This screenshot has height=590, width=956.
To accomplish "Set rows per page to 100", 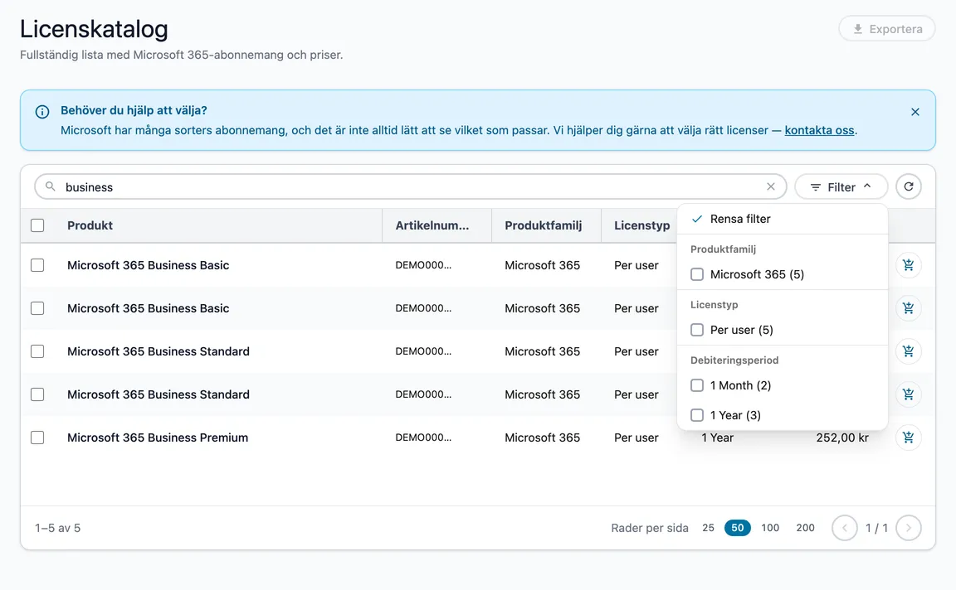I will pos(770,528).
